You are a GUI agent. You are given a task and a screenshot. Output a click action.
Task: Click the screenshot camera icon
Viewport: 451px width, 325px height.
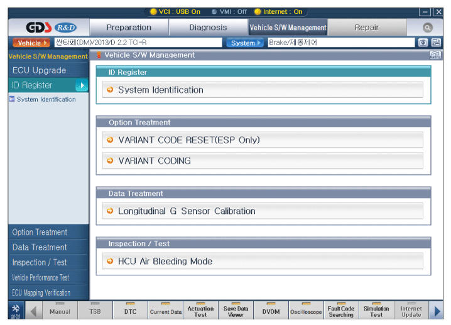(x=424, y=43)
